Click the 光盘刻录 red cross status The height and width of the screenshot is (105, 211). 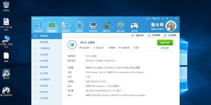124,48
